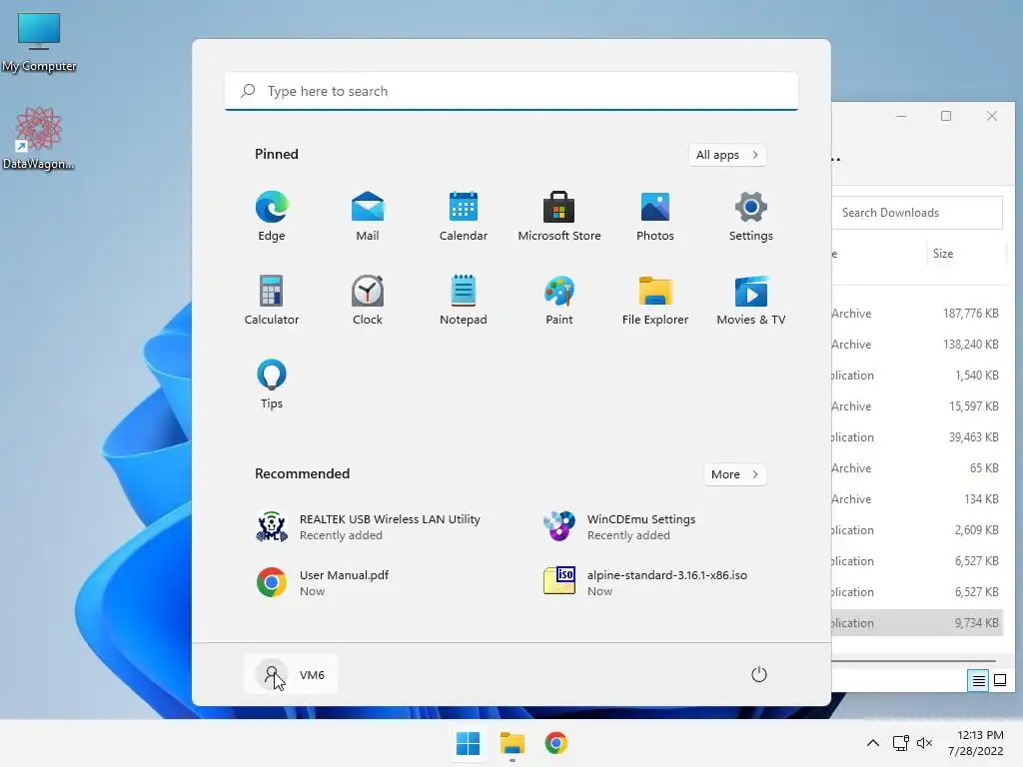The width and height of the screenshot is (1023, 767).
Task: Launch Calculator
Action: click(272, 300)
